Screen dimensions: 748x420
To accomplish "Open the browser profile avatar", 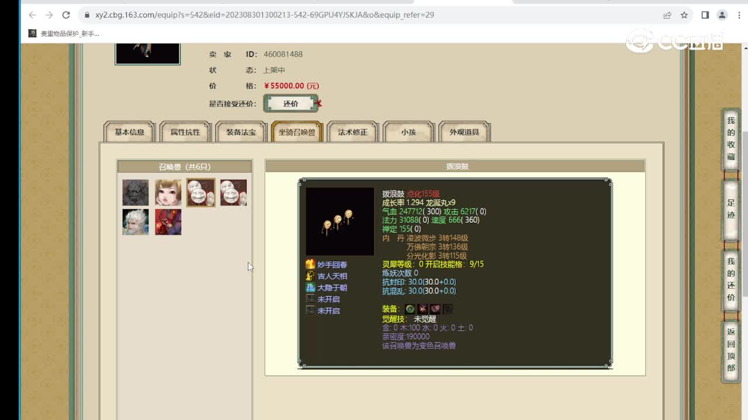I will [722, 15].
